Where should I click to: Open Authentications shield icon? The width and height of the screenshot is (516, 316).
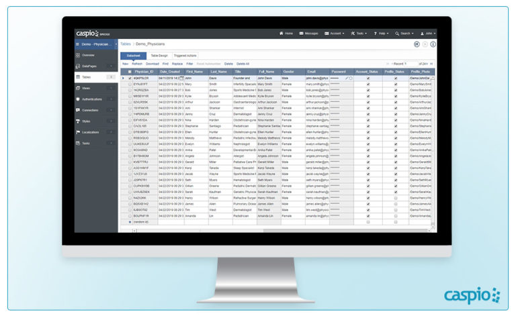79,99
